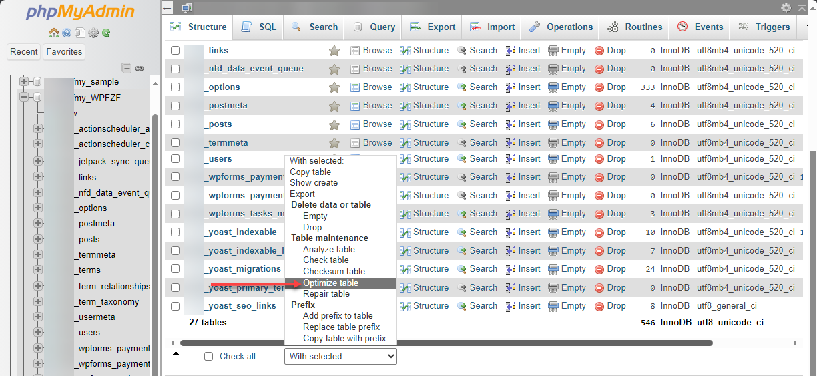Favorite the _postmeta table with star icon
817x376 pixels.
(x=334, y=106)
